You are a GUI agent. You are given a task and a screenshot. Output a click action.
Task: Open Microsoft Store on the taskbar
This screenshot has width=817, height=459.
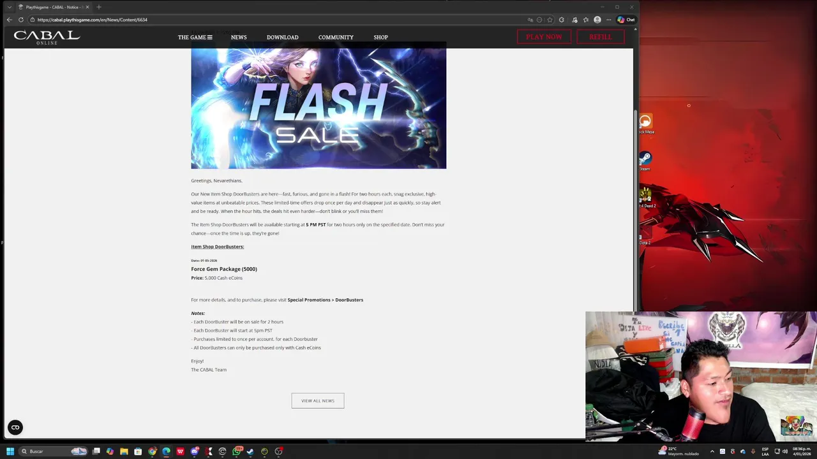click(138, 451)
